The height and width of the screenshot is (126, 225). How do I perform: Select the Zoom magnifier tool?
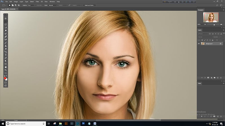tap(6, 70)
